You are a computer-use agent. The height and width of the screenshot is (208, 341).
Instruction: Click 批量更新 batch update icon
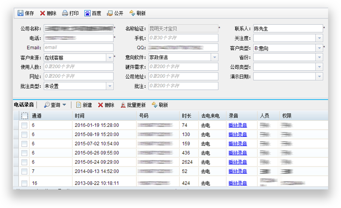click(x=123, y=105)
